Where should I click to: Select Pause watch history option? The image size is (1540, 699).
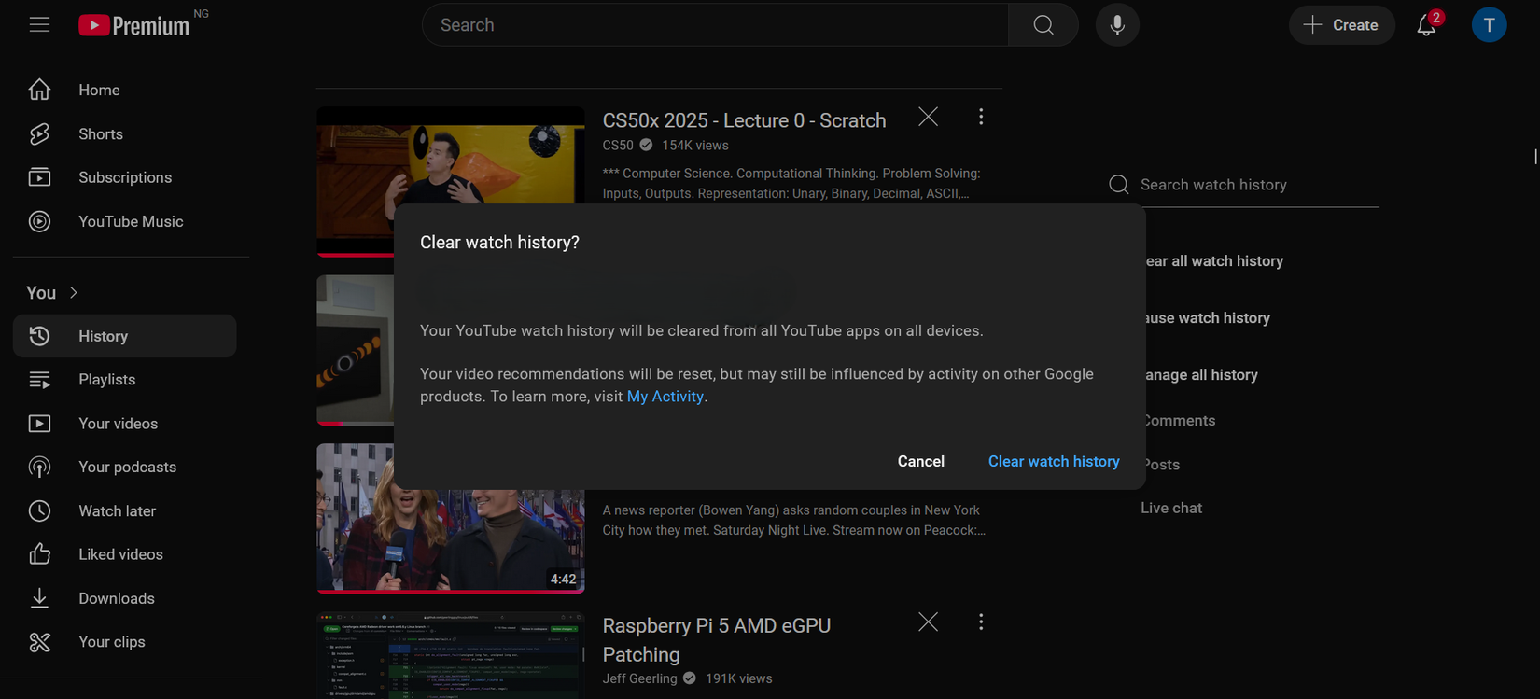1208,318
